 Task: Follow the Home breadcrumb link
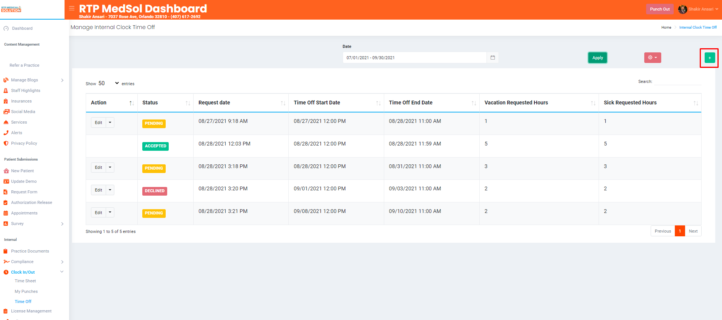tap(666, 28)
